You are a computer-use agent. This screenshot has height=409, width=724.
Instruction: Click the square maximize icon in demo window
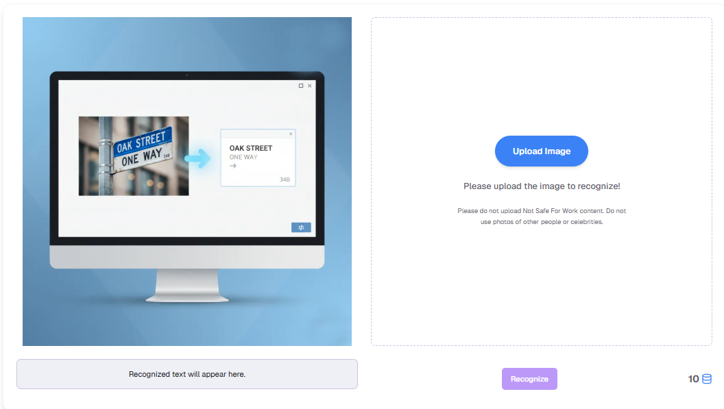tap(301, 86)
